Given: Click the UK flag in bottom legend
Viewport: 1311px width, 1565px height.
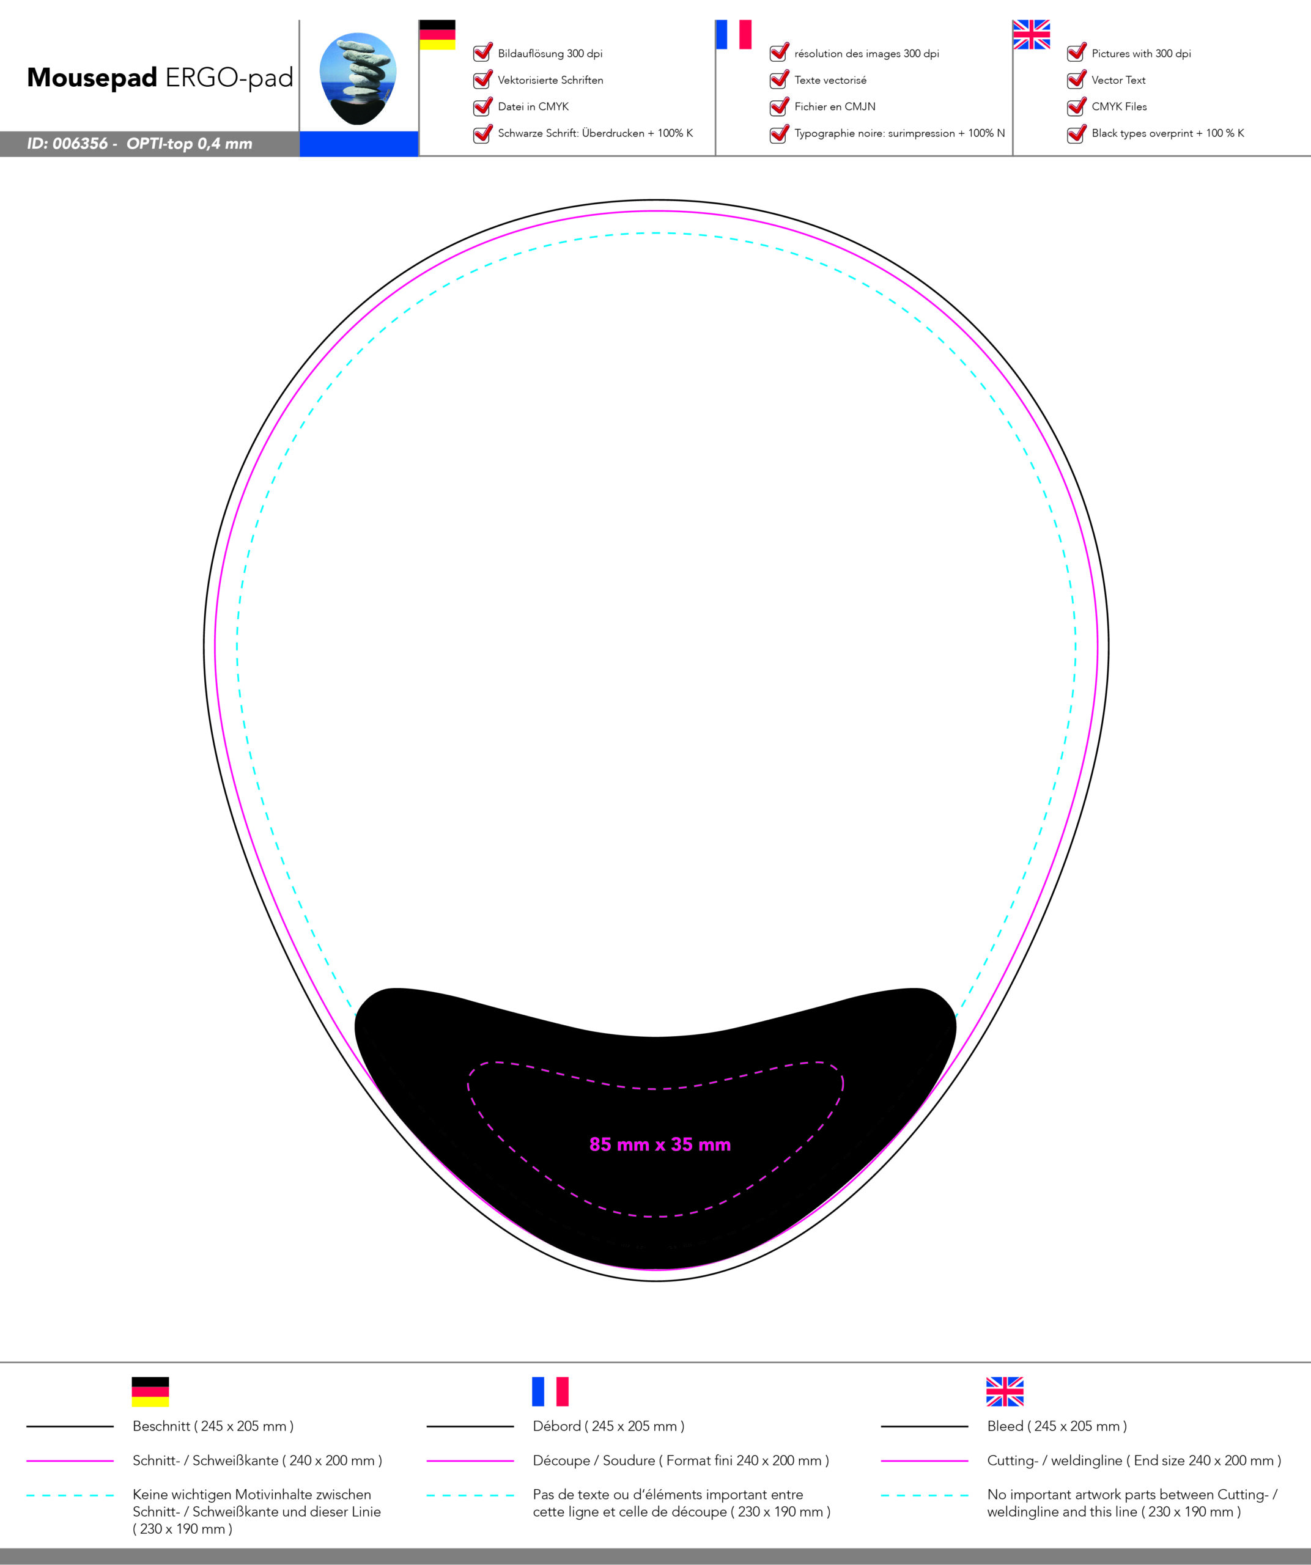Looking at the screenshot, I should [x=1004, y=1391].
